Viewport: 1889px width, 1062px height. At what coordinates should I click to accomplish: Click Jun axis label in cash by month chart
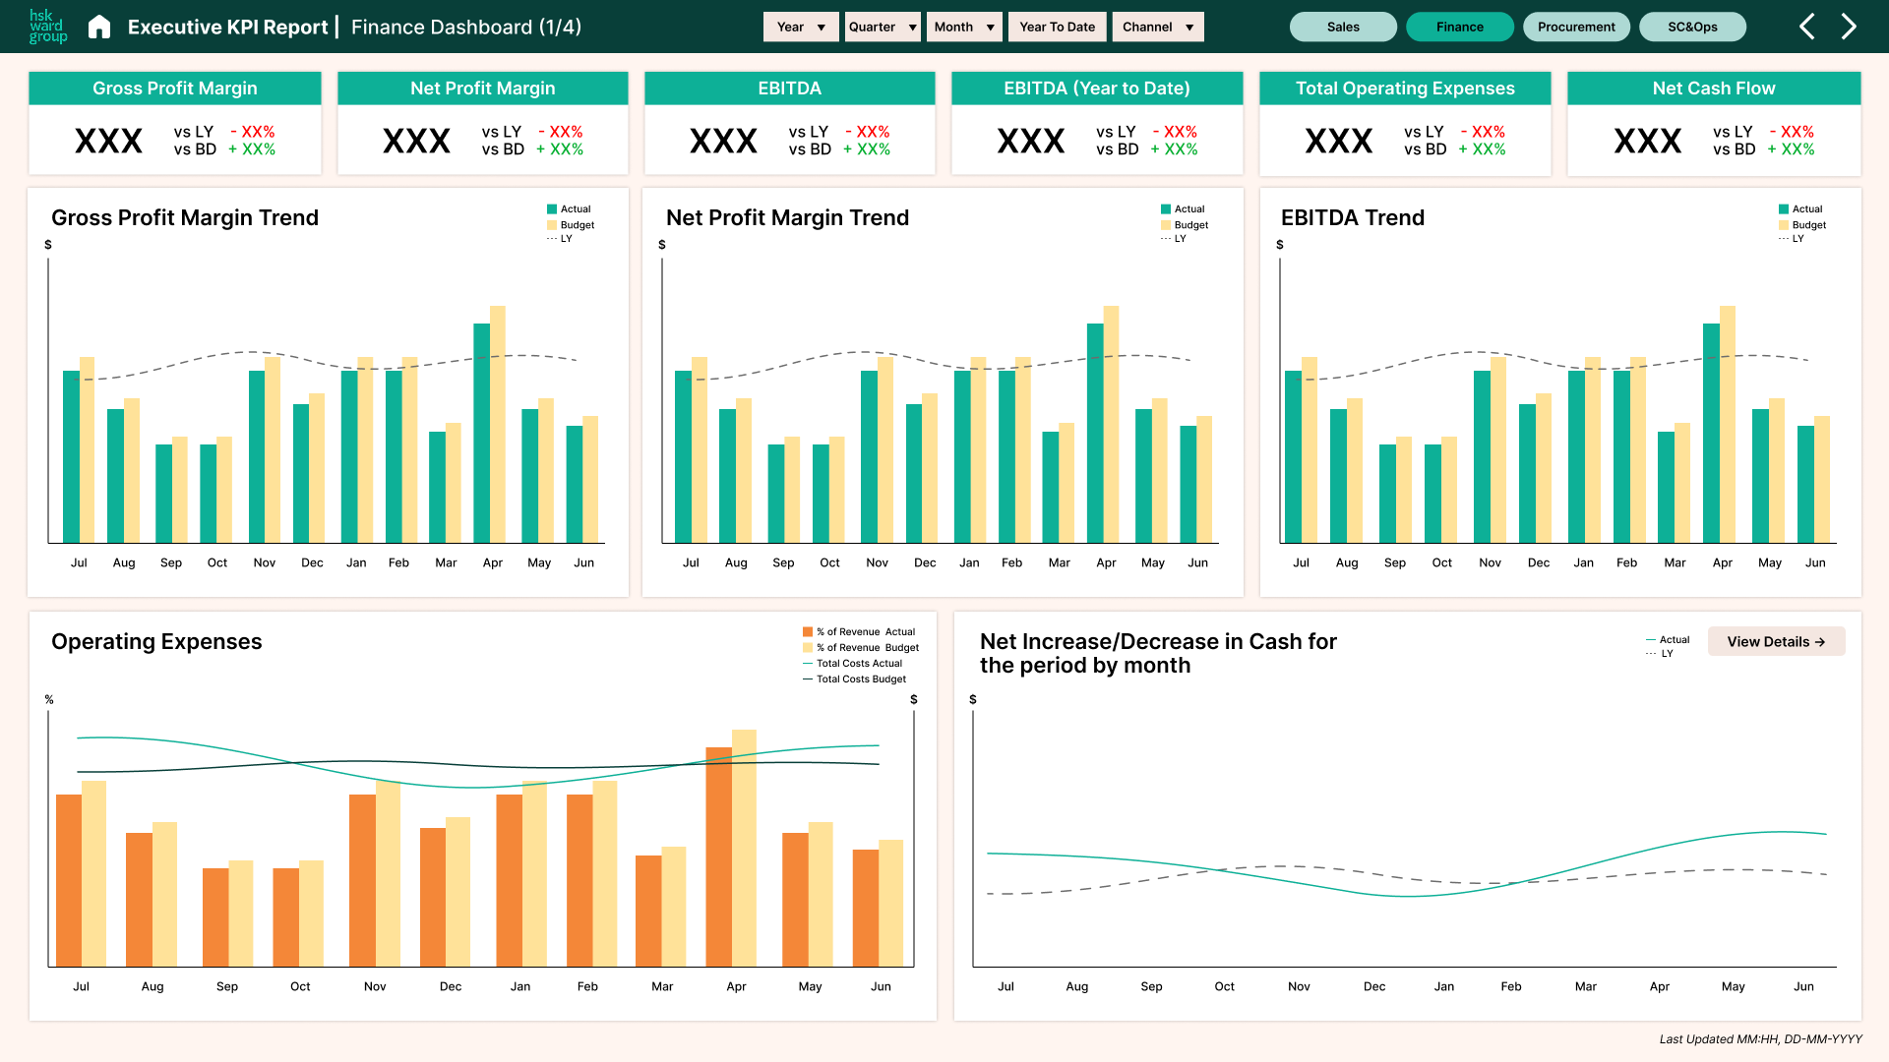(1803, 986)
